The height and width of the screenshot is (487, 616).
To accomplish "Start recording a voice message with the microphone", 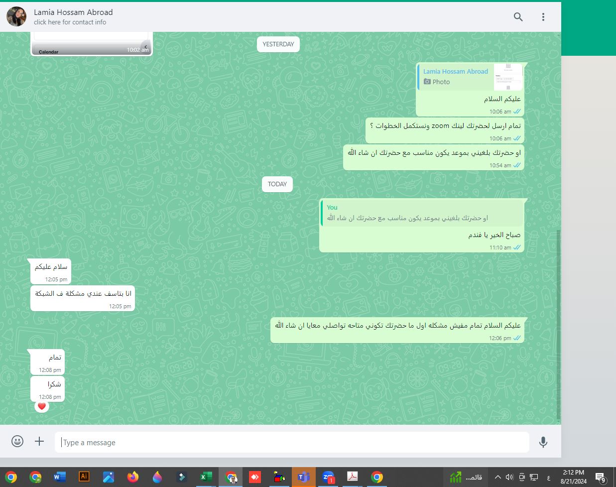I will [543, 442].
